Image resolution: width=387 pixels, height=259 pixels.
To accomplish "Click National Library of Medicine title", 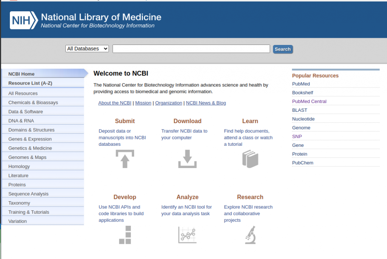I will (101, 17).
